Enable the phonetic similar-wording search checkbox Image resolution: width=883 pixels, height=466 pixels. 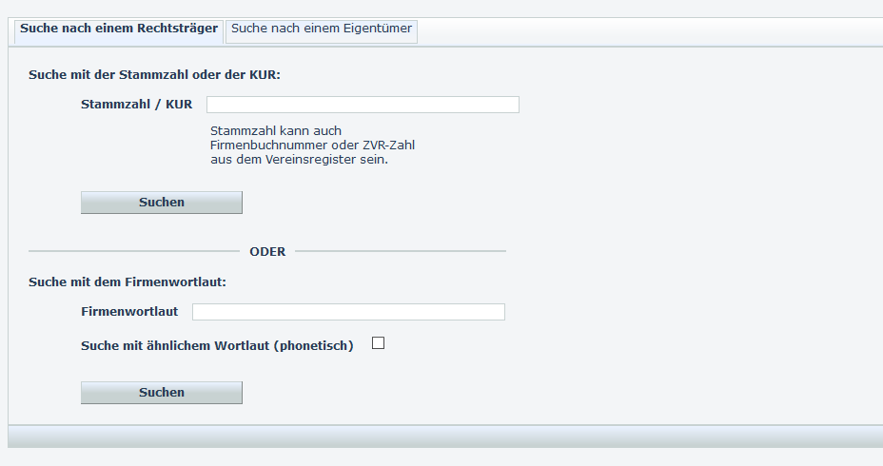(378, 344)
